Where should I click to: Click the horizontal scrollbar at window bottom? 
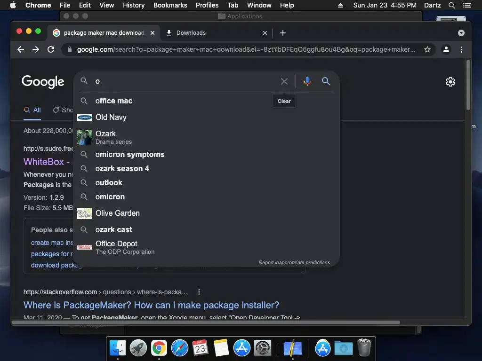point(206,322)
